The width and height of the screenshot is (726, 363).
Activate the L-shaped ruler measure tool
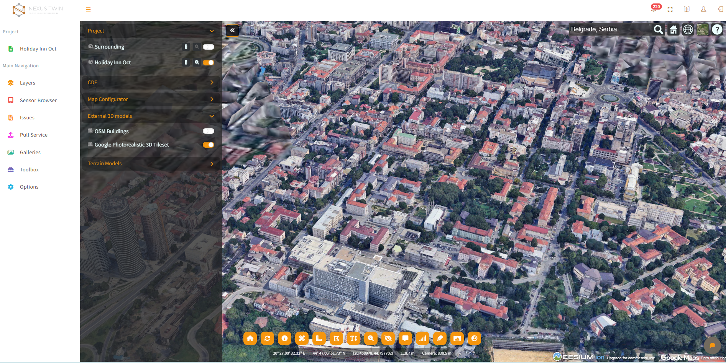pyautogui.click(x=319, y=339)
